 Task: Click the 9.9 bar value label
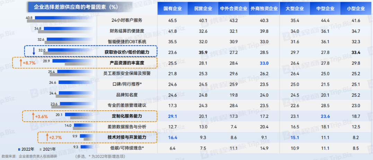(x=75, y=136)
